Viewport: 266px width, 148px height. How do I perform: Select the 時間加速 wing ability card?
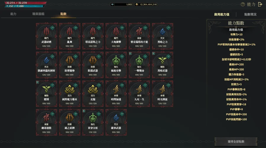pyautogui.click(x=116, y=94)
